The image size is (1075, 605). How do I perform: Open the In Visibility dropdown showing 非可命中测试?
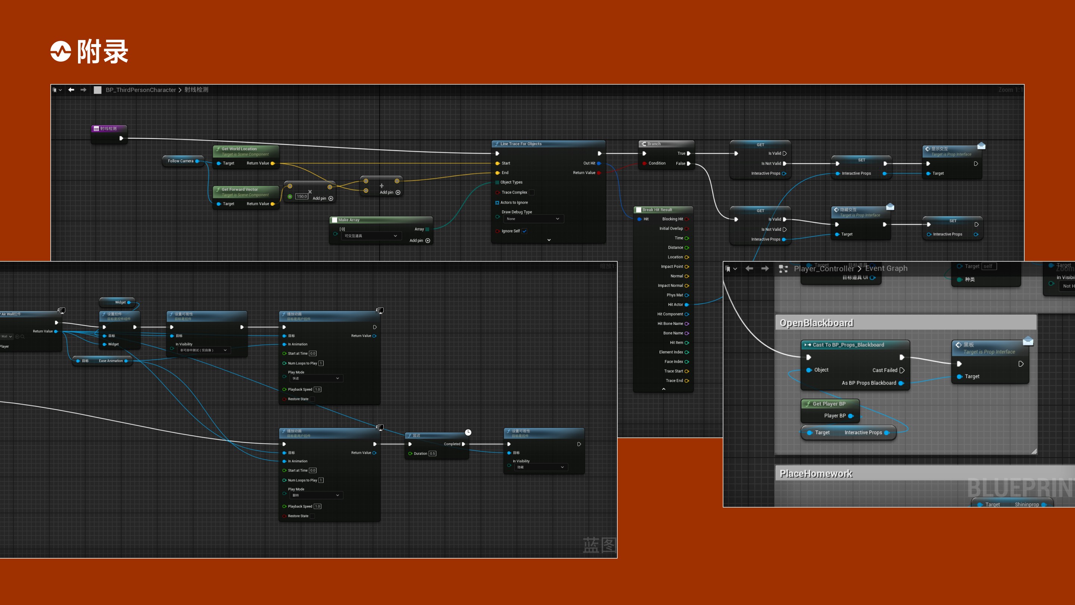point(204,350)
